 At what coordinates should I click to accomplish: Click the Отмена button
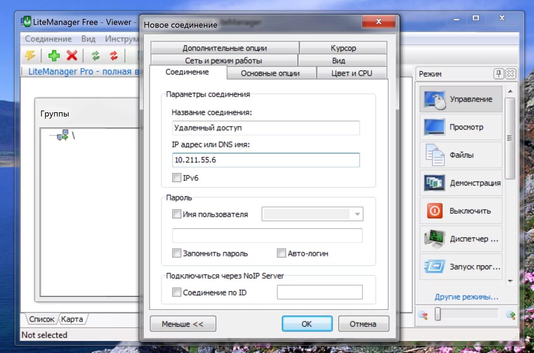tap(363, 324)
